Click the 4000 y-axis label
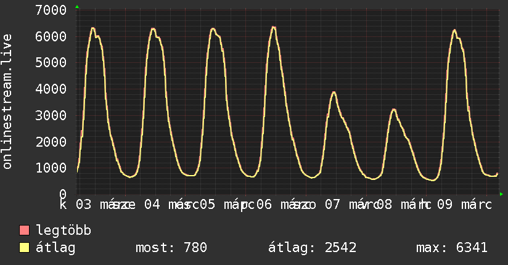 (51, 89)
